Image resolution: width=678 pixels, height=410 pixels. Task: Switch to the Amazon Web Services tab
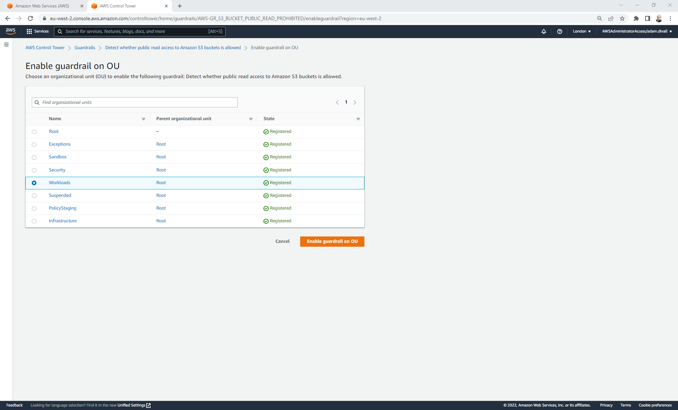coord(42,6)
